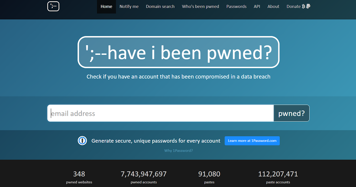
Task: Click the Donate link
Action: tap(298, 6)
